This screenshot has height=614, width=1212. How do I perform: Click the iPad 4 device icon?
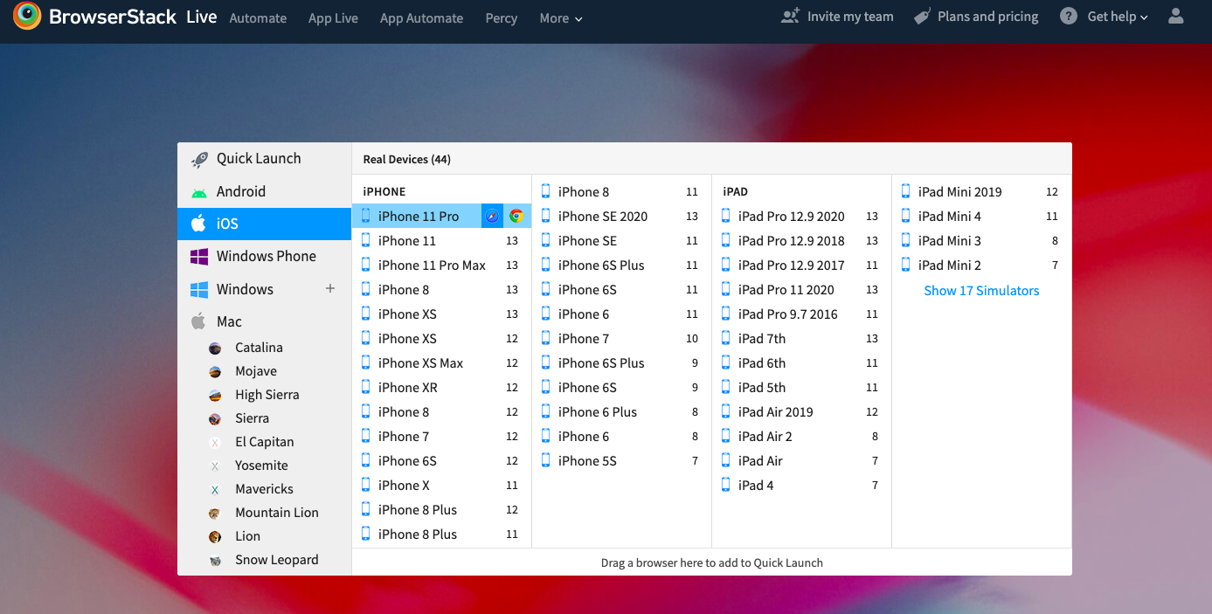(725, 485)
